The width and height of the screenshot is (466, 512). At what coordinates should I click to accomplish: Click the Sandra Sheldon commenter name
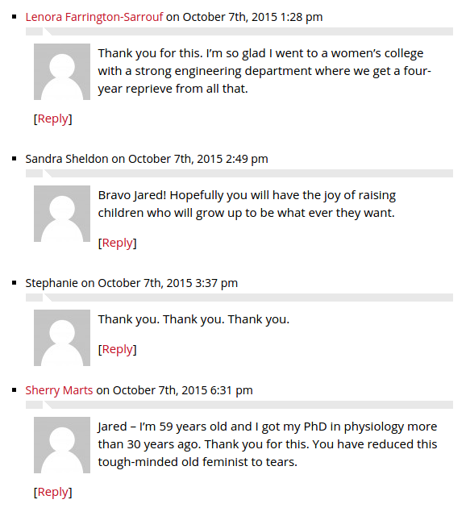pos(67,159)
